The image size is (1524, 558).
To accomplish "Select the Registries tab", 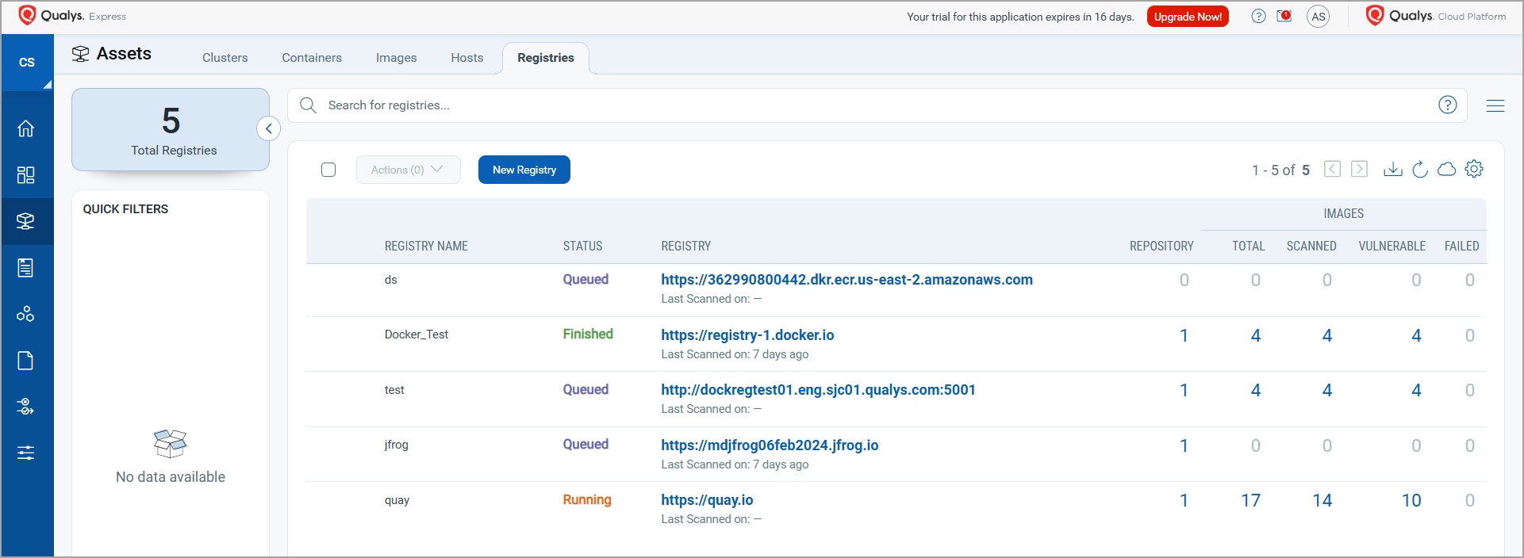I will coord(546,58).
